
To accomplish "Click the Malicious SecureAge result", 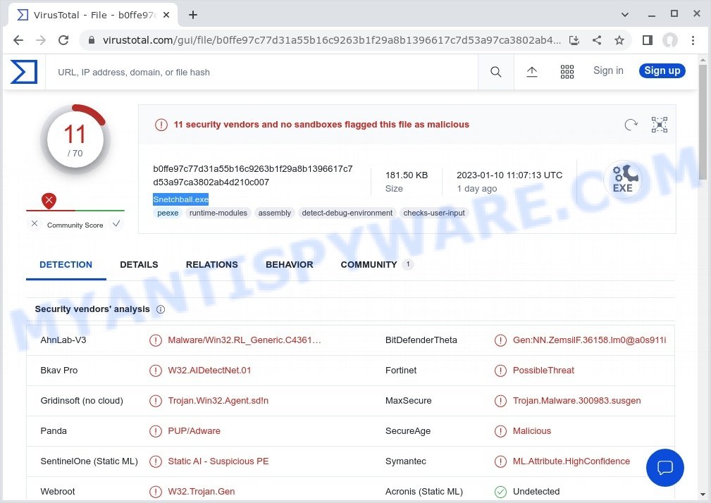I will [x=532, y=431].
